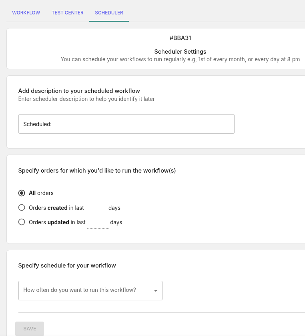Switch to the Test Center tab
The height and width of the screenshot is (336, 305).
pyautogui.click(x=67, y=13)
